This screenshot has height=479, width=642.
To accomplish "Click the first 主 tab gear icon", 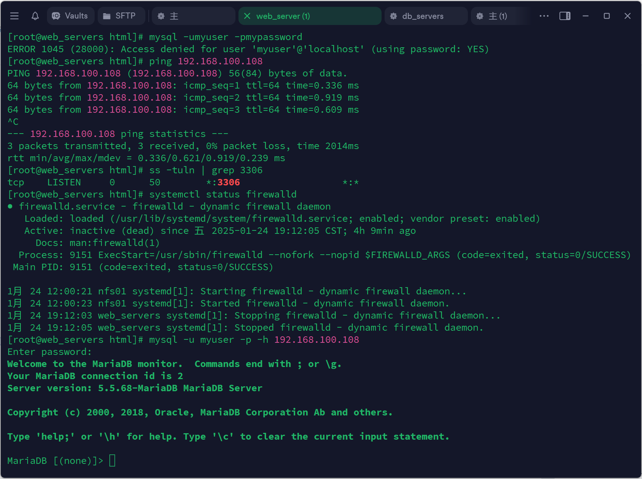I will pos(161,16).
